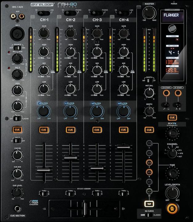Screen dimensions: 193x222
Task: Toggle the CH-4 CD/Line input switch
Action: tap(123, 13)
